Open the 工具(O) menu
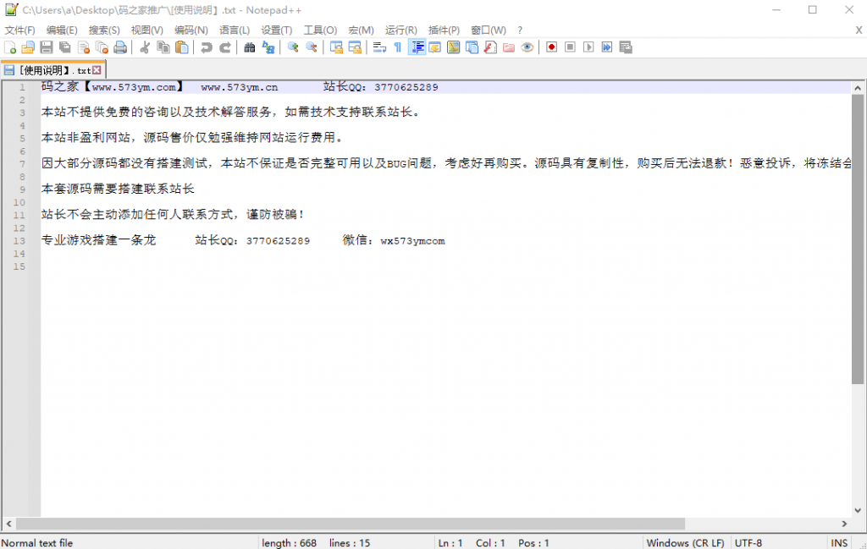The height and width of the screenshot is (549, 867). [320, 30]
